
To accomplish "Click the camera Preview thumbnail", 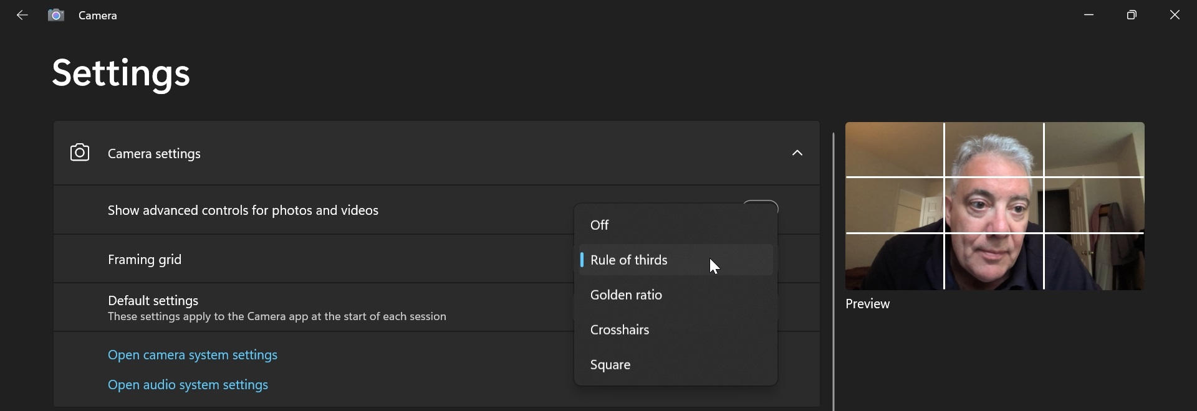I will pyautogui.click(x=994, y=205).
